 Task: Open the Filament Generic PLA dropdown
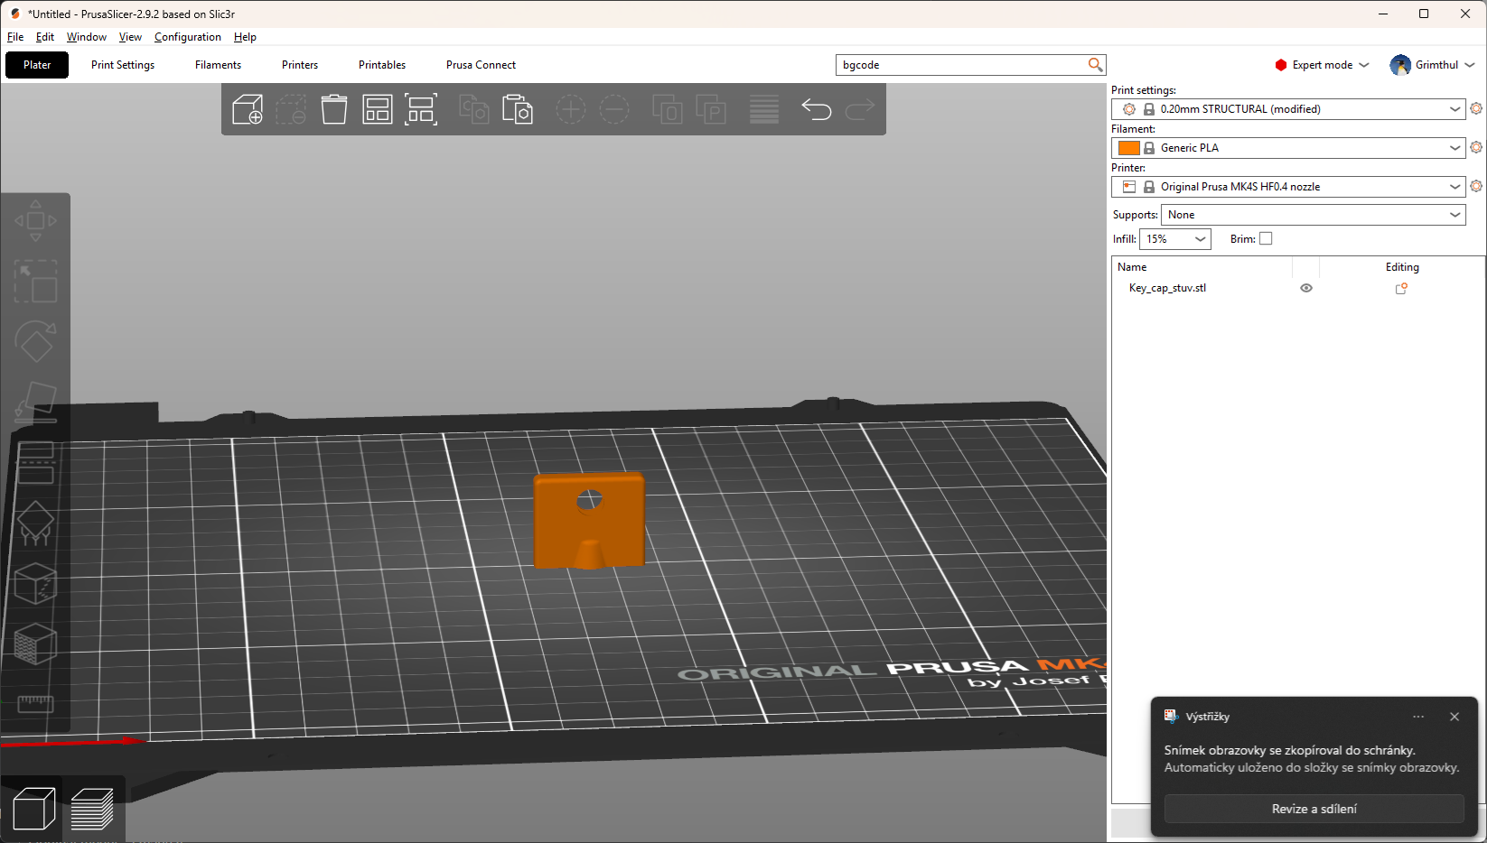1288,148
